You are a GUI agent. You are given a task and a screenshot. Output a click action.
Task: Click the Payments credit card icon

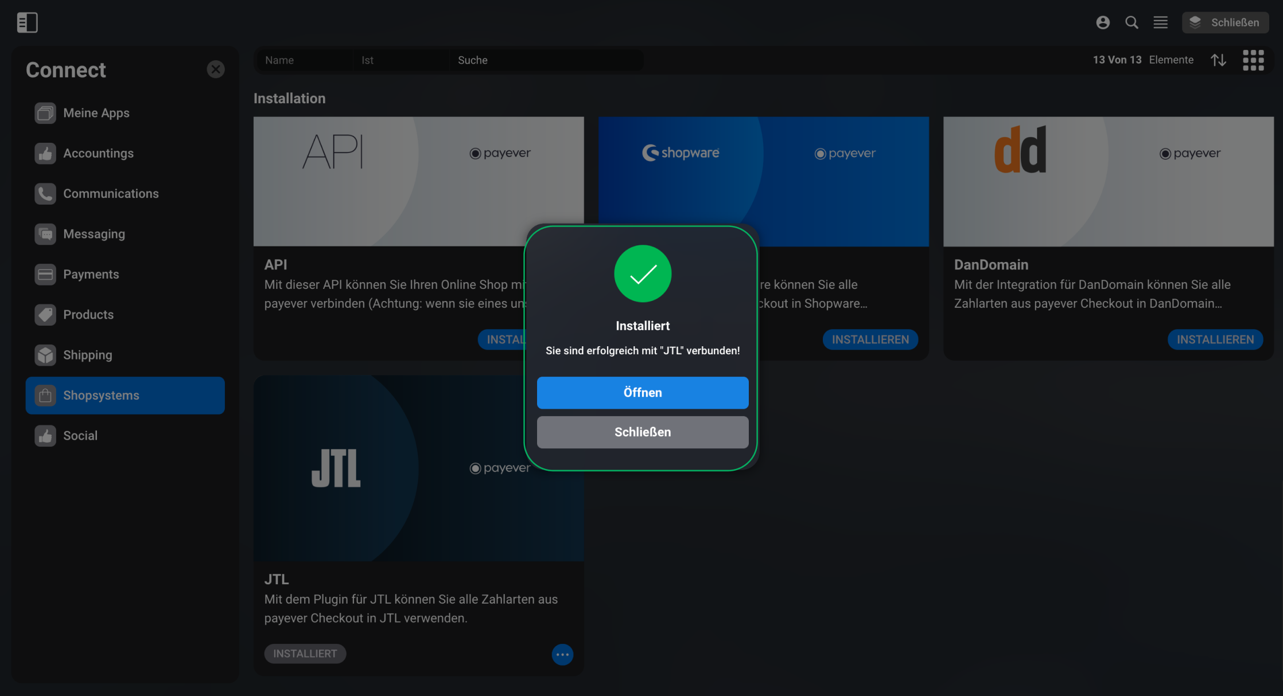[x=45, y=274]
